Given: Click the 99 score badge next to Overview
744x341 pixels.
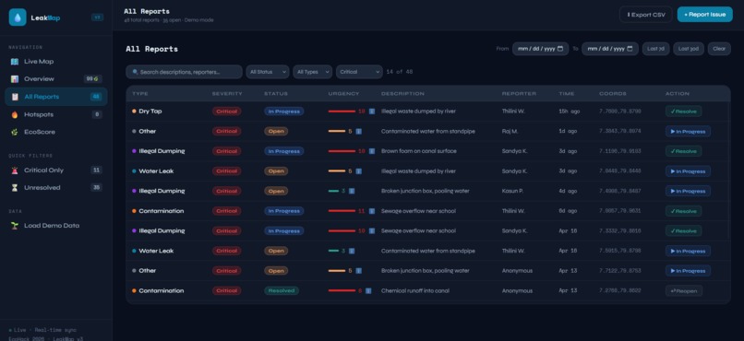Looking at the screenshot, I should pyautogui.click(x=92, y=79).
